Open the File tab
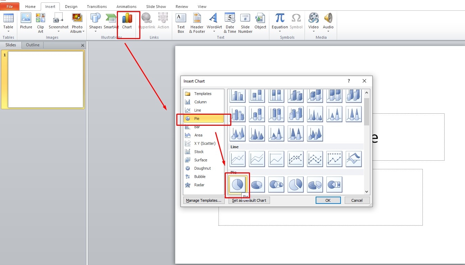 point(10,7)
